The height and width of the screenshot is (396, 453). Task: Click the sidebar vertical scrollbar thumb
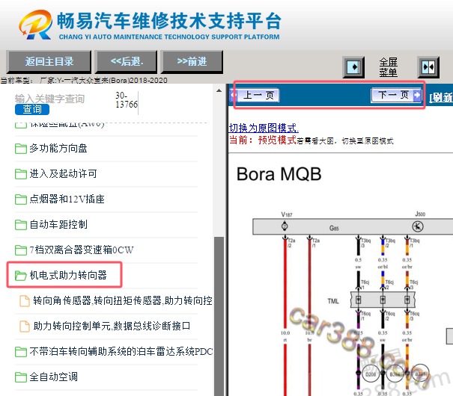(x=219, y=316)
